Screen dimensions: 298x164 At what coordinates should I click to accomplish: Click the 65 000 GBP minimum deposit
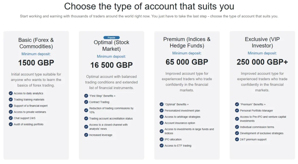[187, 62]
